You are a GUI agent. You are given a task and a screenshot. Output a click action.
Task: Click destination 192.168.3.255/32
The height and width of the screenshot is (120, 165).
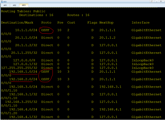point(21,102)
